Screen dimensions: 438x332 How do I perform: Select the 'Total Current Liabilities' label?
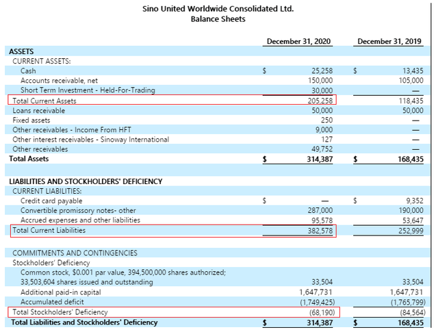click(49, 230)
